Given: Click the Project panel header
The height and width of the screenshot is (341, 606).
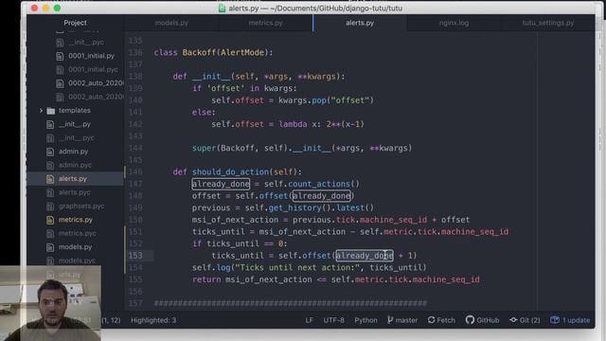Looking at the screenshot, I should click(x=75, y=23).
